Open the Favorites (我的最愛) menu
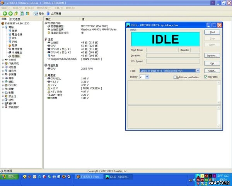This screenshot has width=232, height=186. pyautogui.click(x=44, y=8)
